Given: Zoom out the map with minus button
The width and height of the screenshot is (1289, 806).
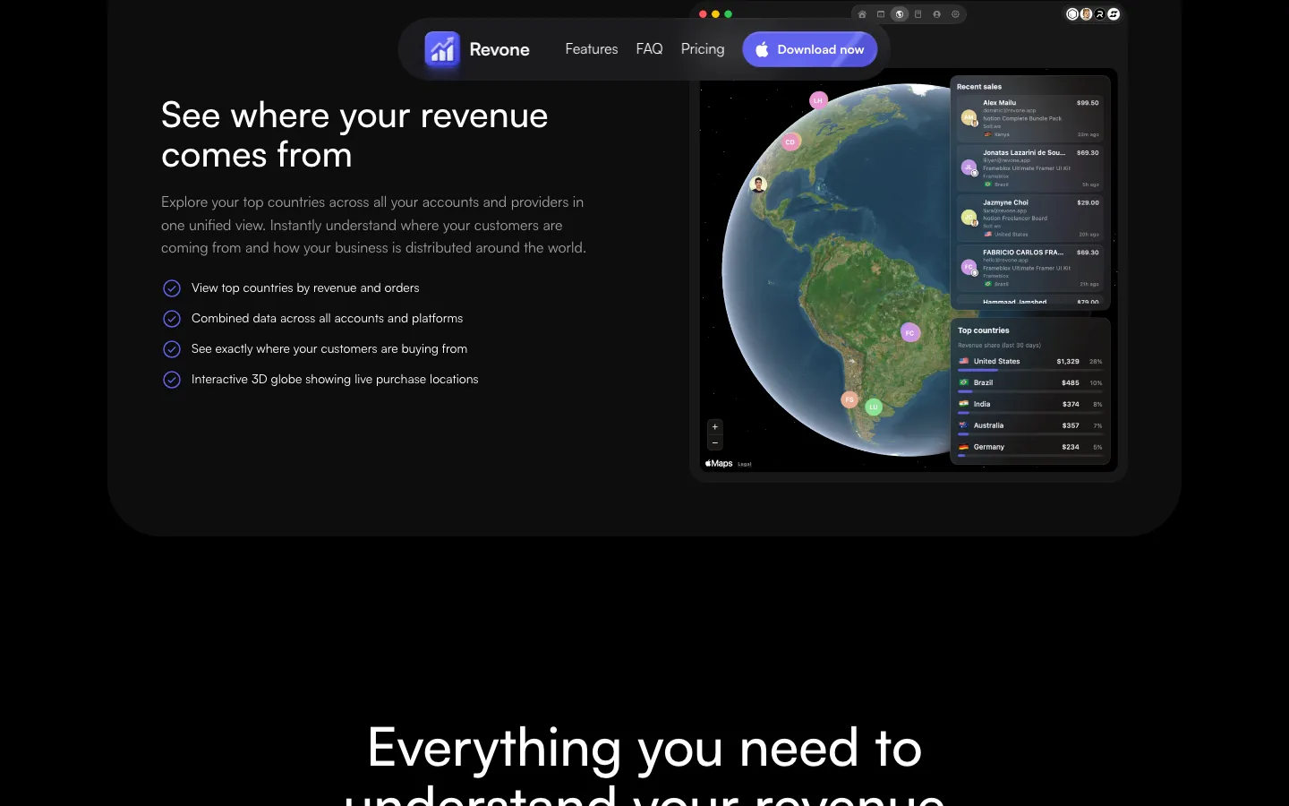Looking at the screenshot, I should coord(714,442).
